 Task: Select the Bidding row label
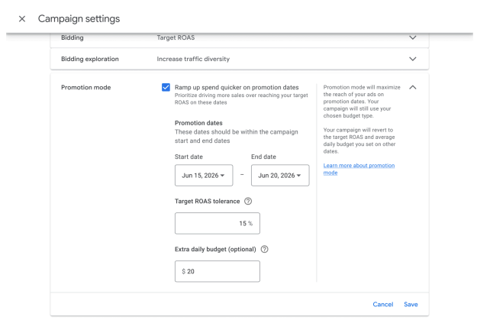coord(73,37)
